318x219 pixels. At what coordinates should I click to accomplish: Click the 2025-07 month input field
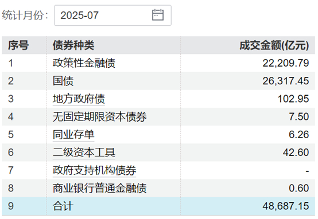click(113, 15)
